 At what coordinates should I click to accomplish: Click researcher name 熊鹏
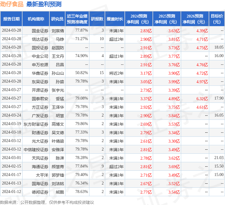60,192
